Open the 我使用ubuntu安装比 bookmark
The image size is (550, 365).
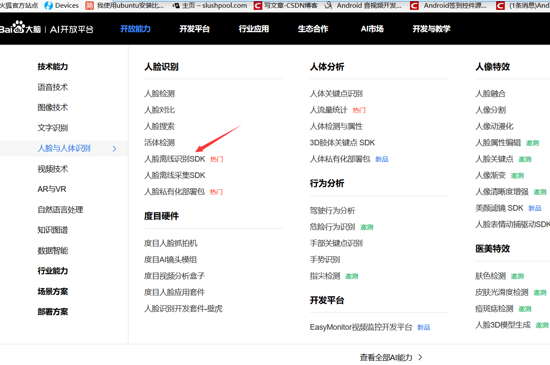point(125,6)
